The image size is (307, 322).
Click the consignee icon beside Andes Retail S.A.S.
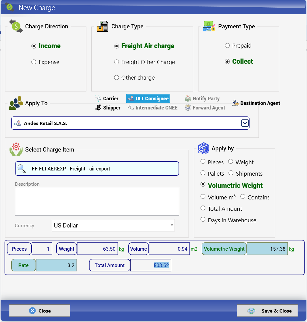[x=17, y=123]
